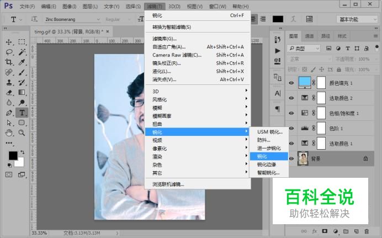Toggle the character and paragraph panels
This screenshot has width=382, height=238.
(309, 19)
